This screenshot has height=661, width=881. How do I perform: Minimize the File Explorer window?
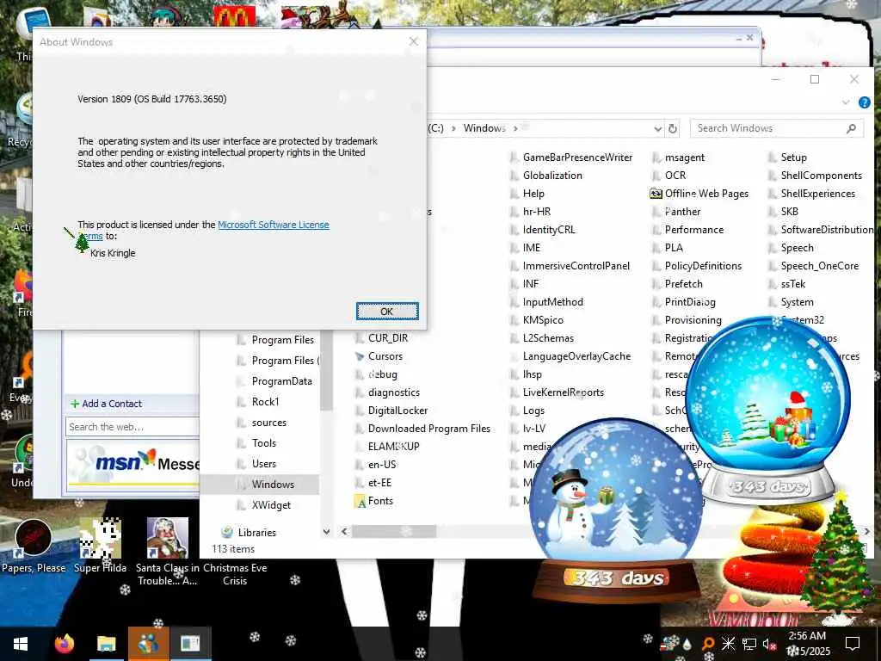pyautogui.click(x=776, y=79)
